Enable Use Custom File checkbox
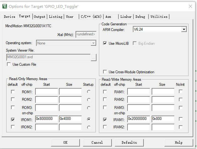197x149 pixels. 9,64
